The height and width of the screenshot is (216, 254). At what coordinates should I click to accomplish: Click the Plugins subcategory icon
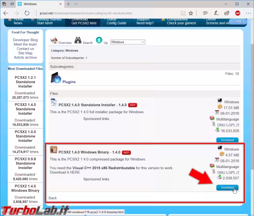pyautogui.click(x=56, y=78)
